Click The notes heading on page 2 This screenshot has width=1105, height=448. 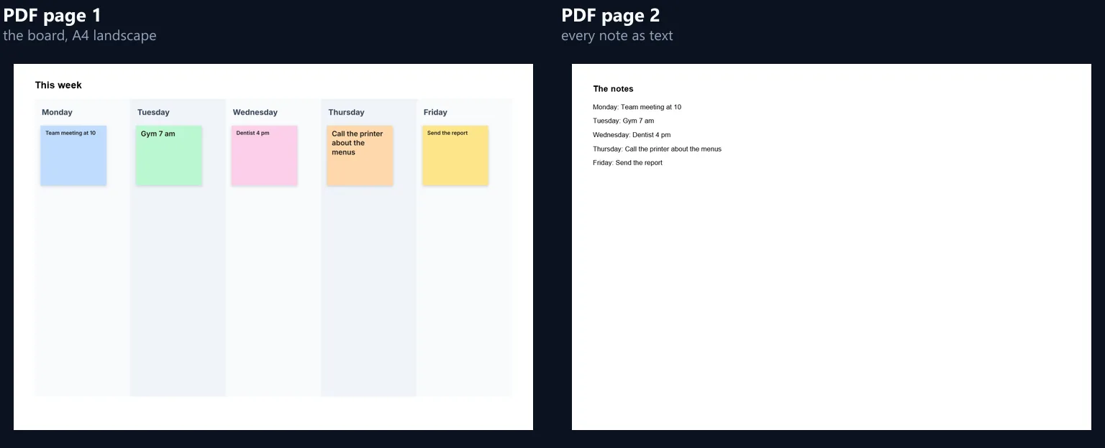tap(613, 89)
